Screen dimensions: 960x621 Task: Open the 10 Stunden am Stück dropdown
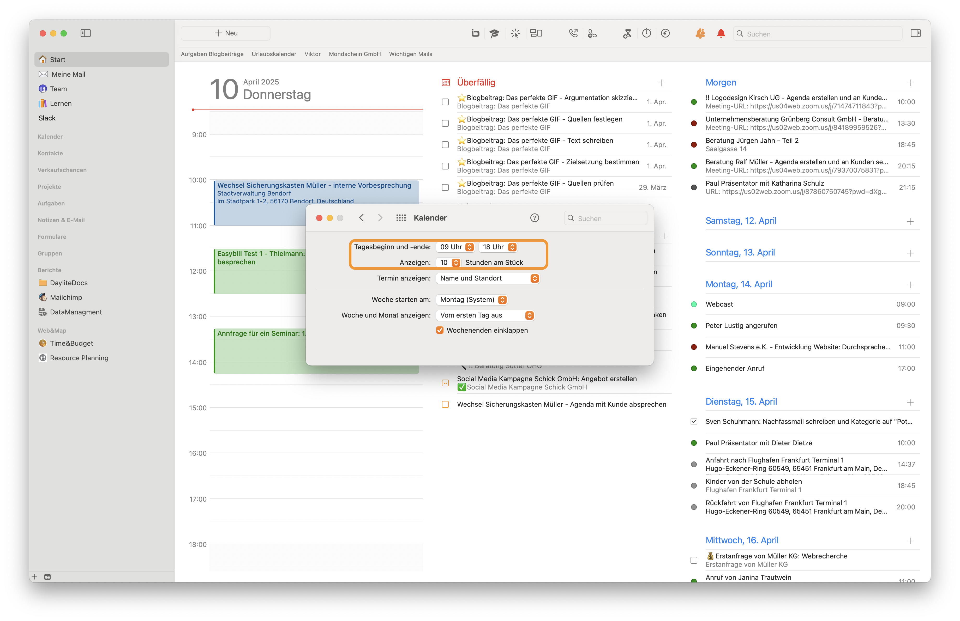(x=448, y=262)
